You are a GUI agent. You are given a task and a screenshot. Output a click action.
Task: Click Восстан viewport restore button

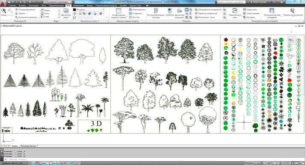pos(134,17)
